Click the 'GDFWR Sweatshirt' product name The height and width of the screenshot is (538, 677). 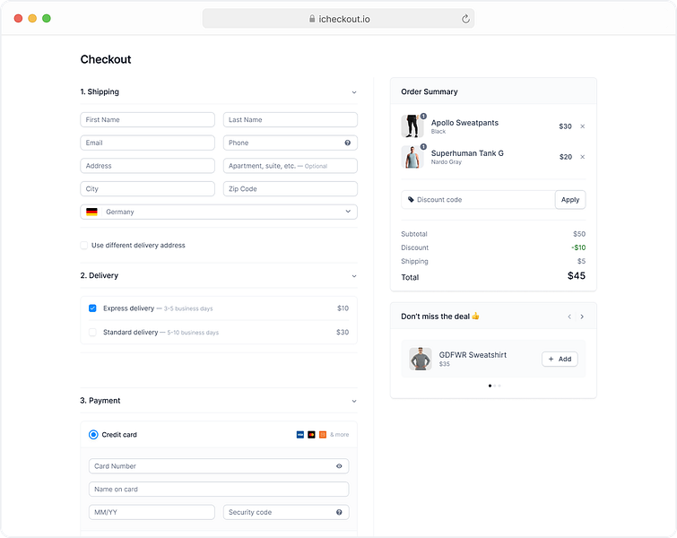tap(473, 355)
